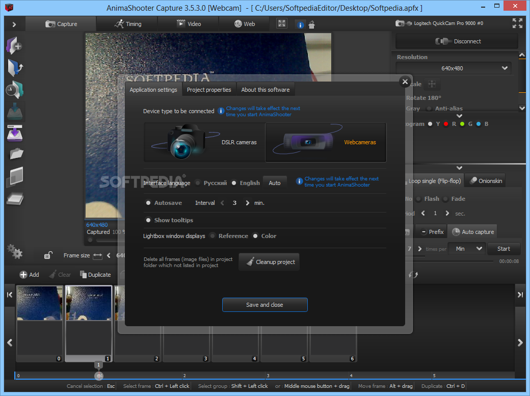Select Русский interface language
Image resolution: width=530 pixels, height=396 pixels.
tap(198, 183)
